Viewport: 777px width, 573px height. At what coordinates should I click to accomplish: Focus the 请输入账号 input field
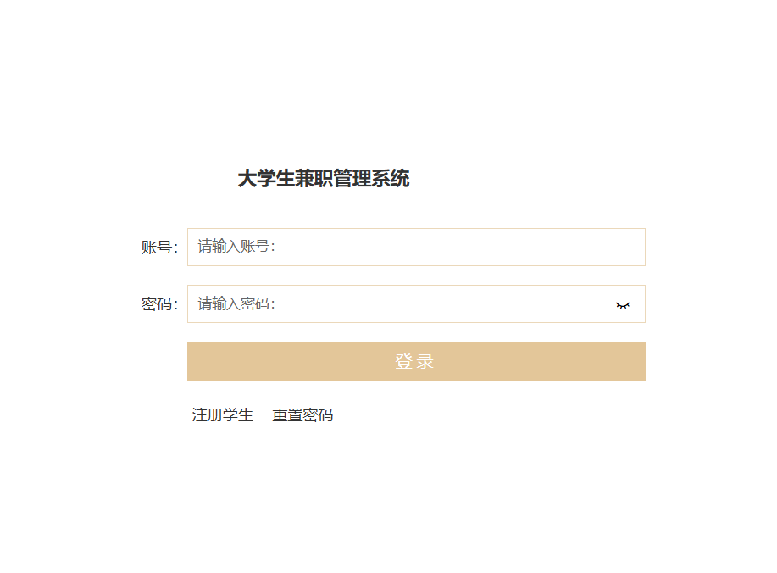416,248
